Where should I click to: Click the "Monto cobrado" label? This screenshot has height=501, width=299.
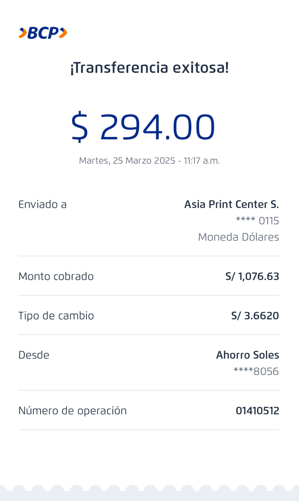pyautogui.click(x=56, y=276)
